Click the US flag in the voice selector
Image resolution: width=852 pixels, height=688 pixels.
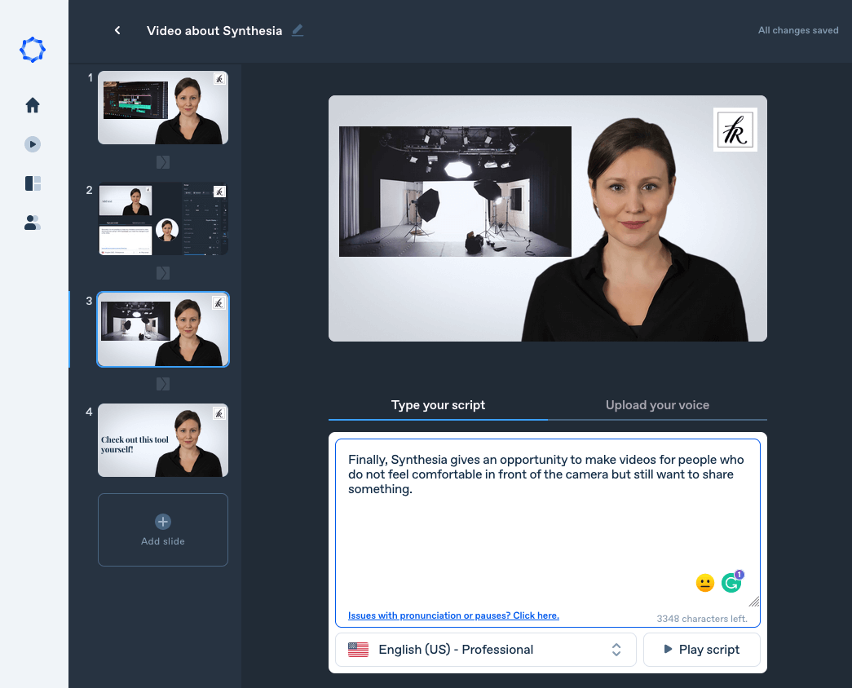click(x=357, y=649)
